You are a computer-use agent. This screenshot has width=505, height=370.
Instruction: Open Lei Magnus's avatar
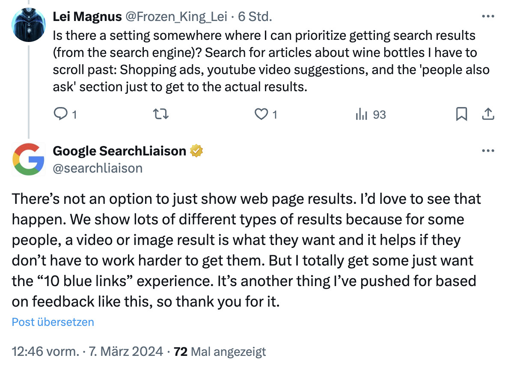click(28, 24)
